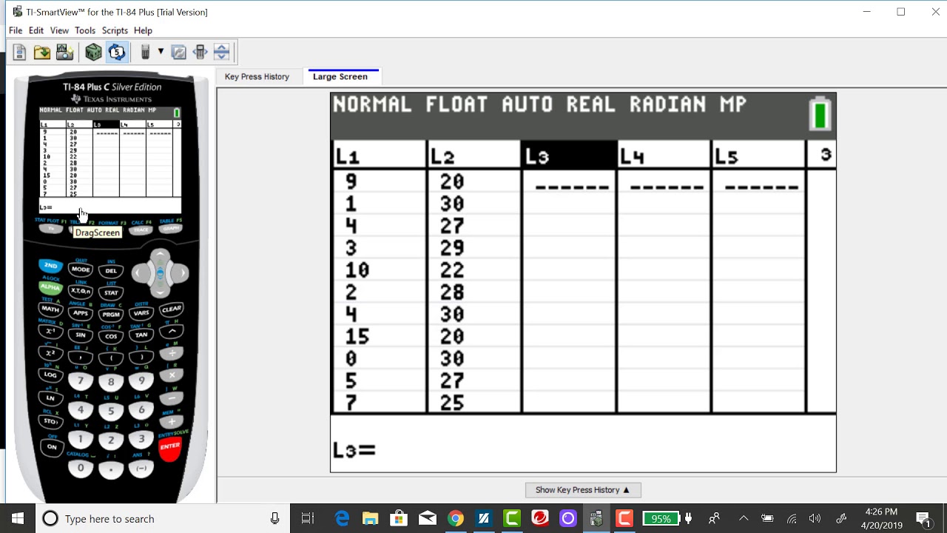The image size is (947, 533).
Task: Click the MATH calculator key
Action: click(50, 309)
